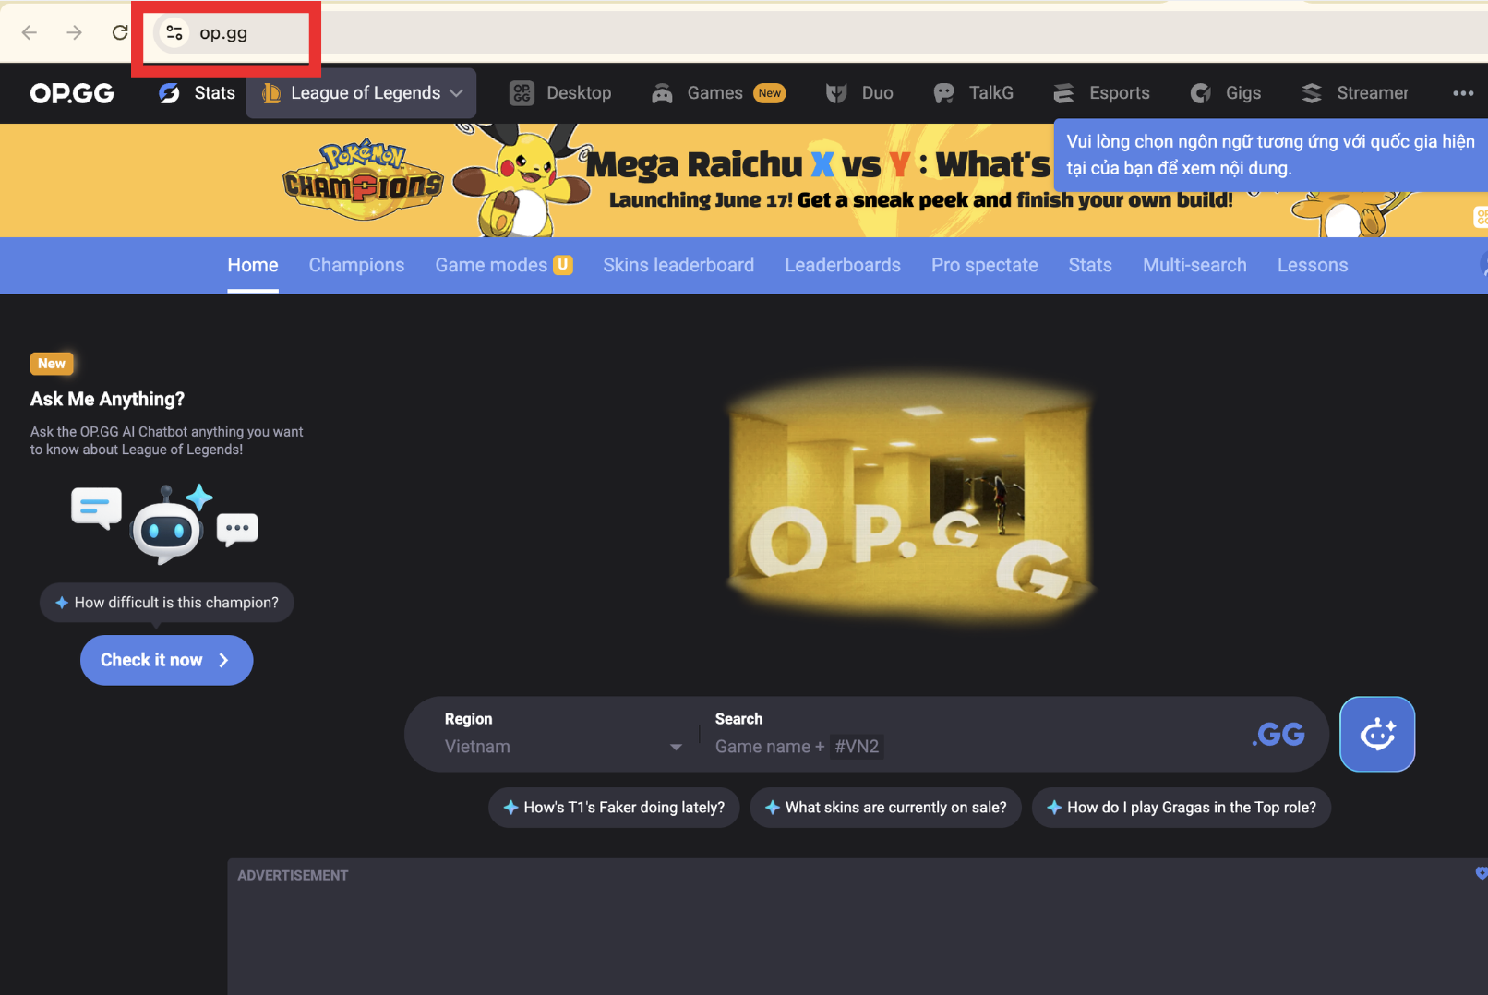This screenshot has height=995, width=1488.
Task: Open the AI chatbot blue button
Action: pos(1377,734)
